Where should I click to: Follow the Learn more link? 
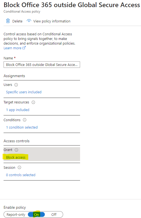(13, 48)
